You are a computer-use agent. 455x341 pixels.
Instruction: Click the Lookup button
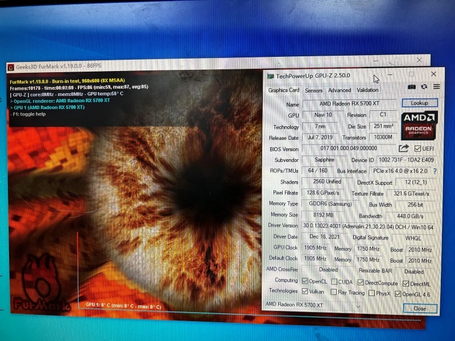point(420,103)
